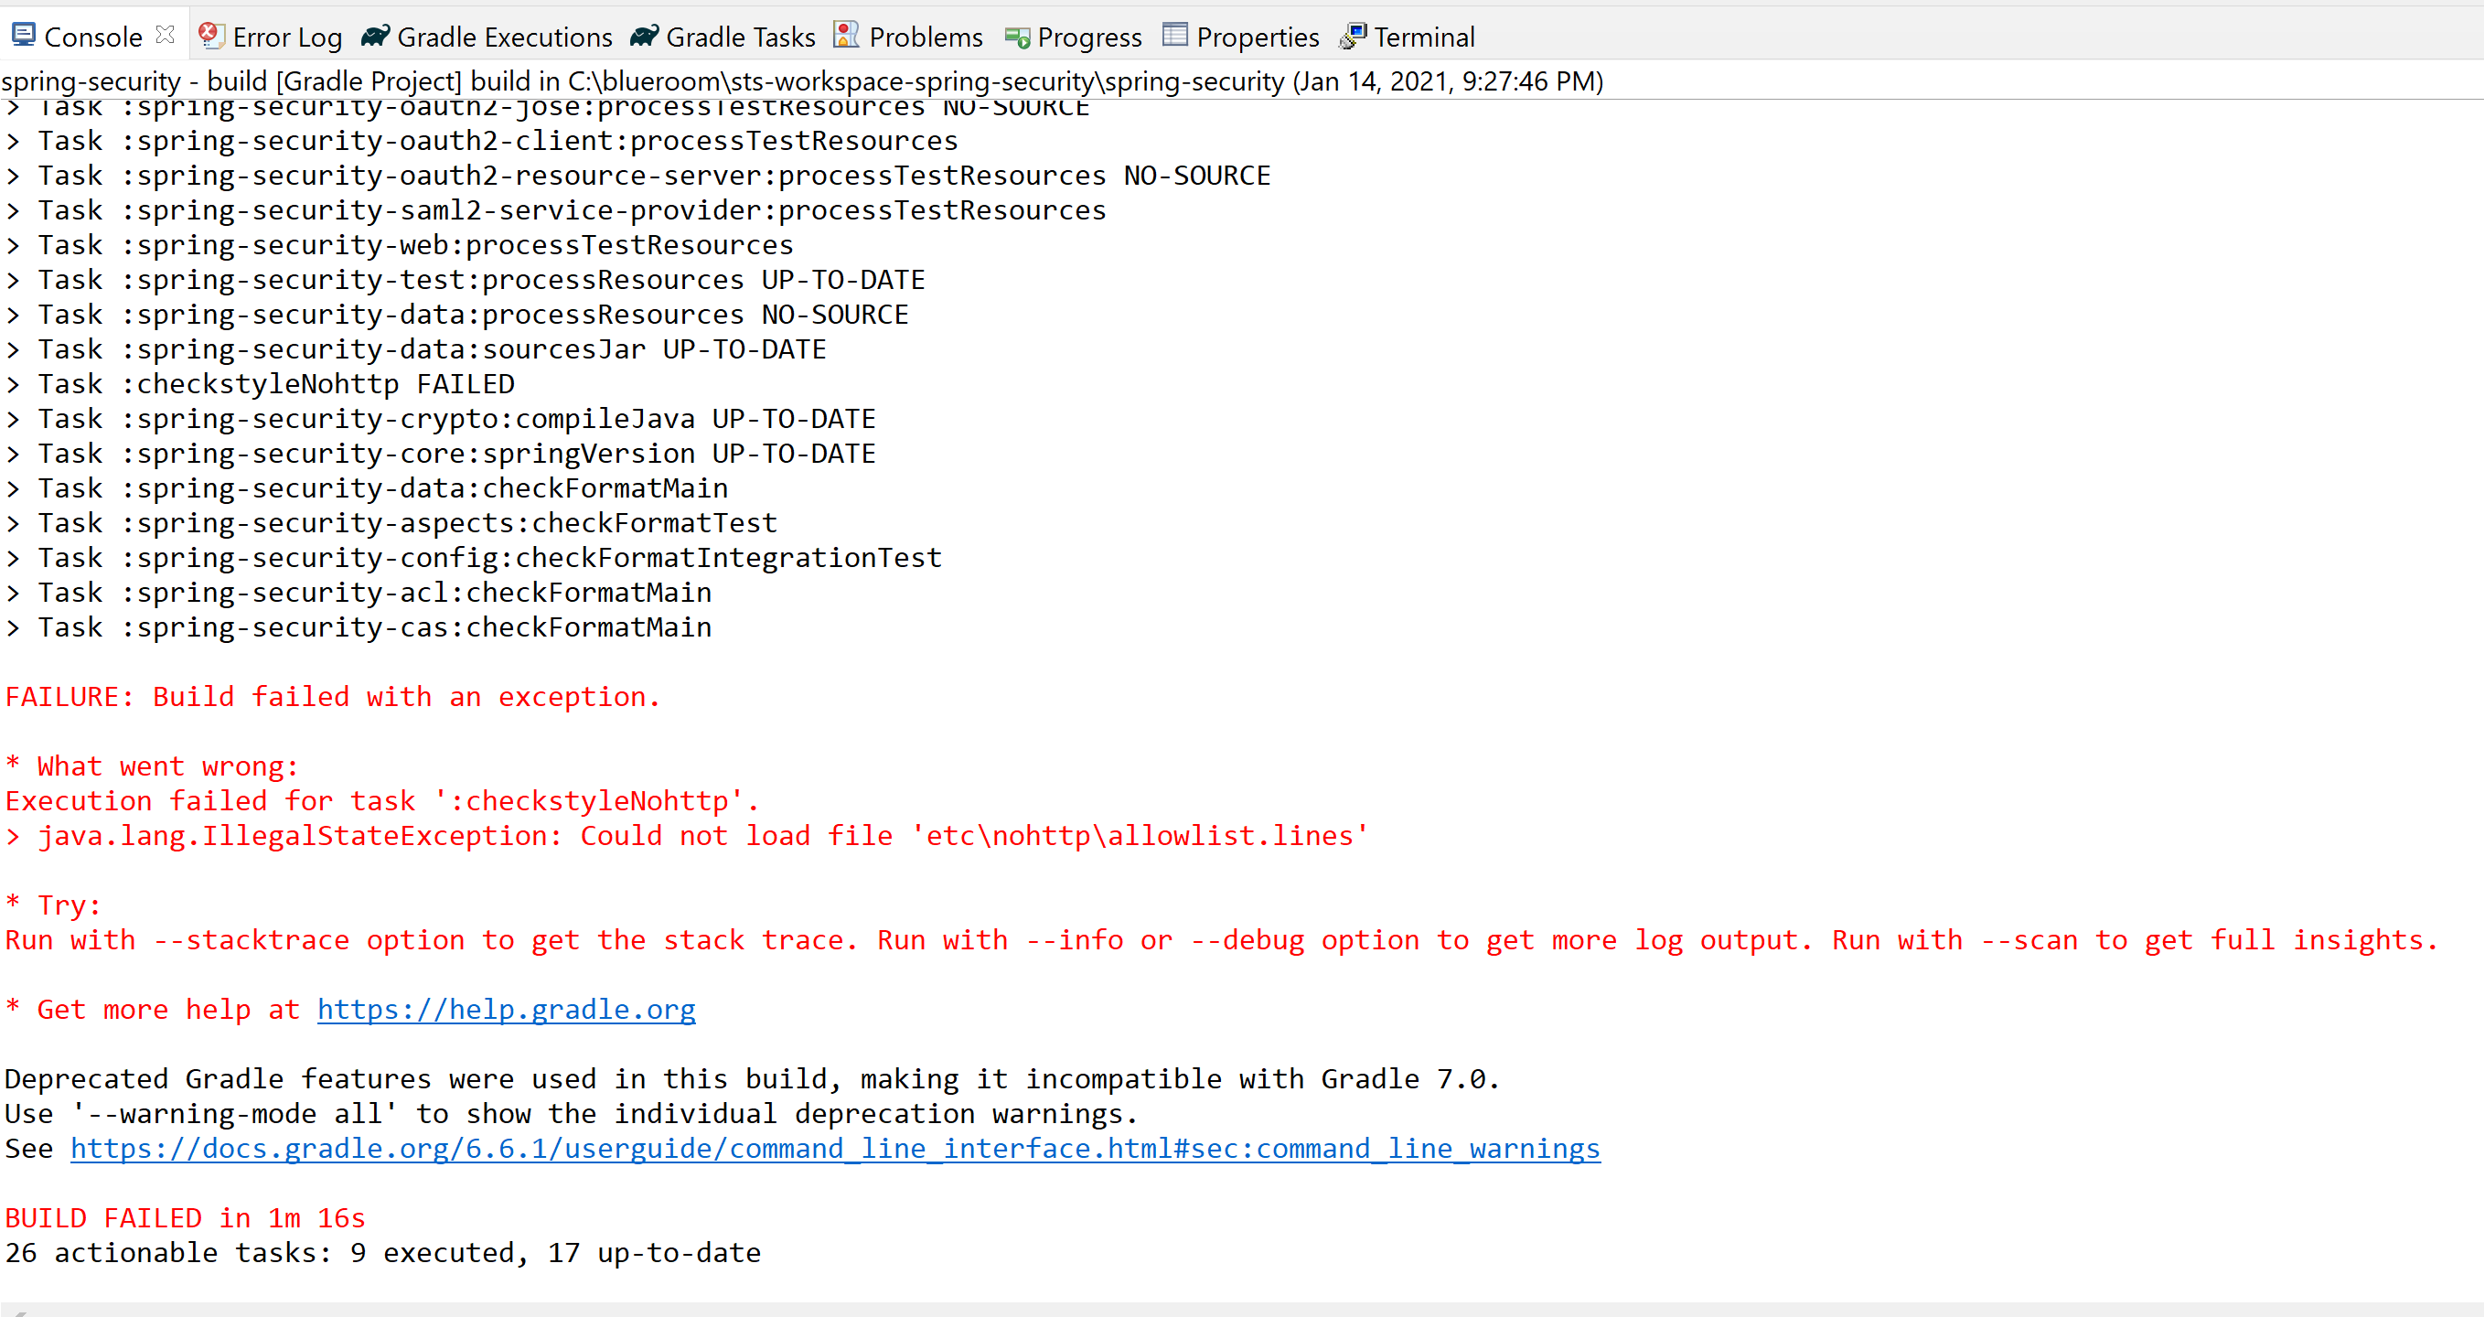
Task: Switch to the Problems tab
Action: 925,37
